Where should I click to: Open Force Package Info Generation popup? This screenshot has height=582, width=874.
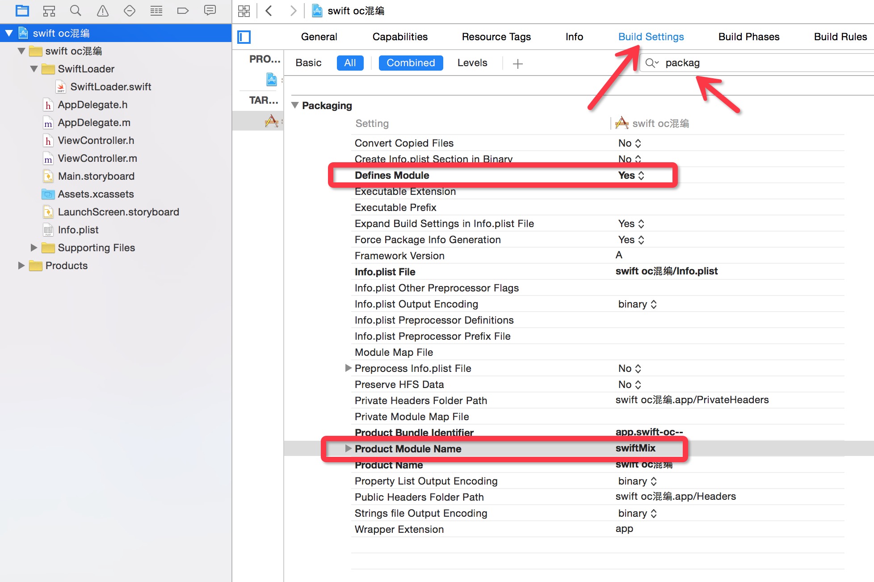[631, 240]
